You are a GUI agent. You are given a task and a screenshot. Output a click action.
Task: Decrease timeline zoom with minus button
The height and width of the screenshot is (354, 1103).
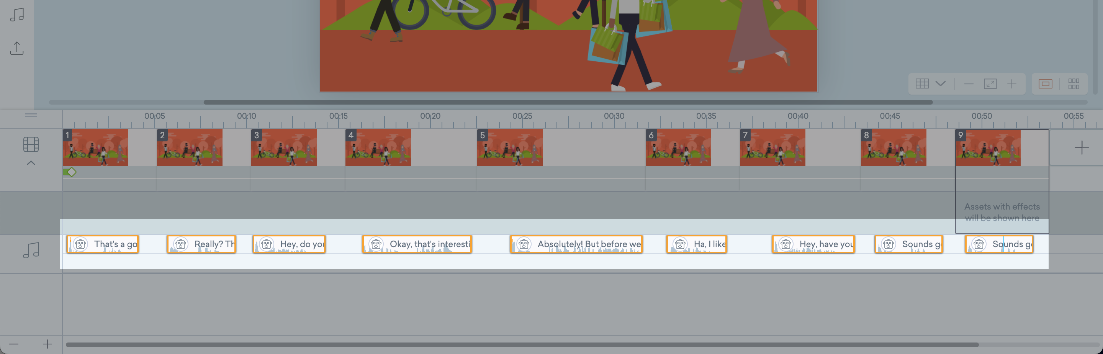14,344
